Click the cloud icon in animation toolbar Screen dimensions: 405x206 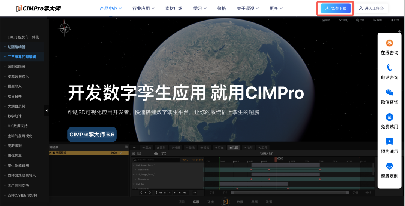[x=156, y=153]
